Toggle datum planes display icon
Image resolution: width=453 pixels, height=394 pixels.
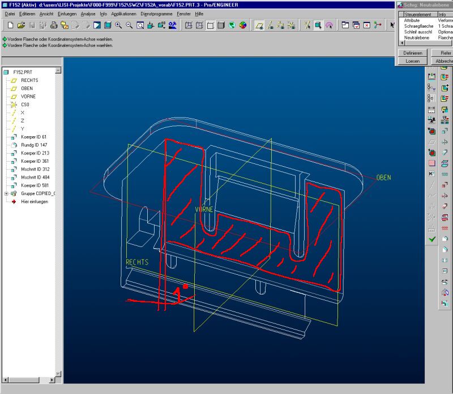click(x=259, y=25)
